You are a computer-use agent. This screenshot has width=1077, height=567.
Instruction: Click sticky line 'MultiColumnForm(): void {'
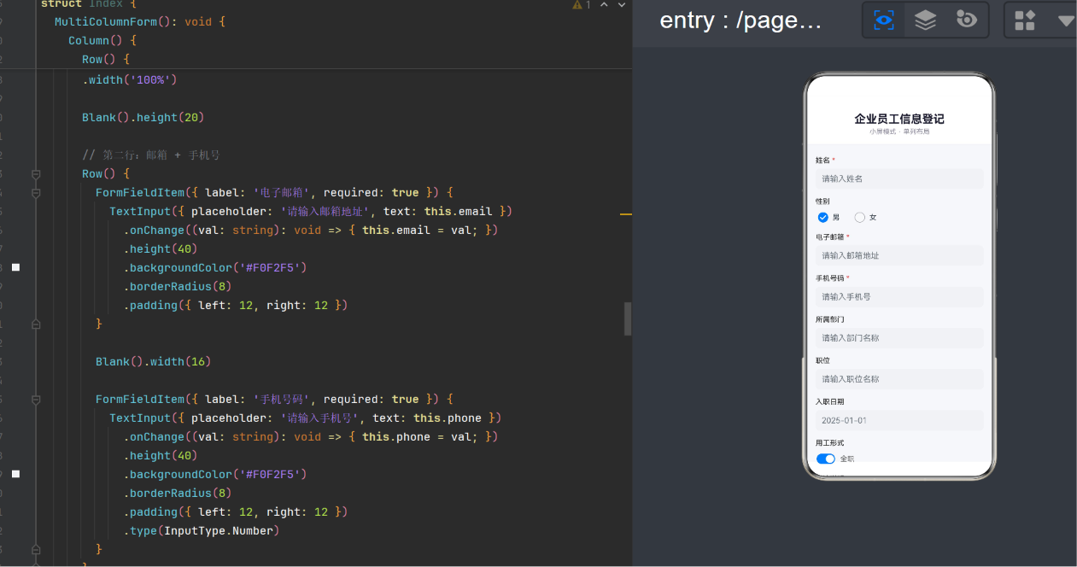point(140,21)
